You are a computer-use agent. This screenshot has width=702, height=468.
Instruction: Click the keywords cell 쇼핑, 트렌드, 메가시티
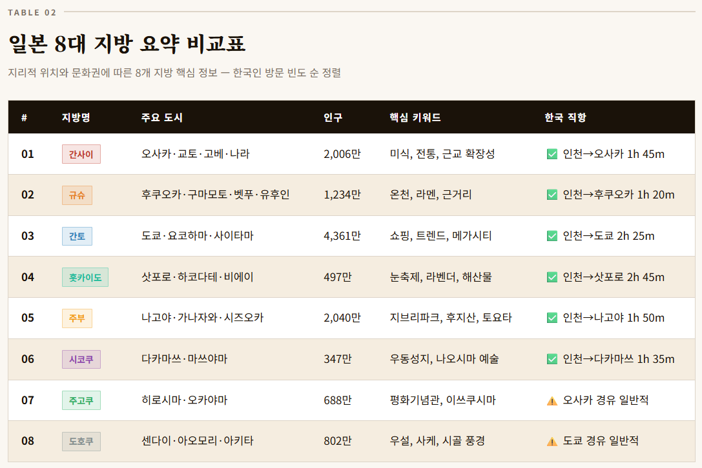(440, 235)
